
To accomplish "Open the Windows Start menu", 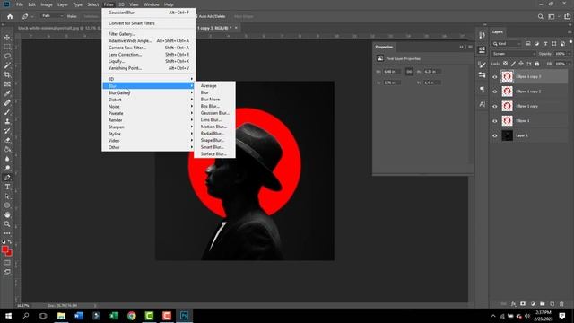I will coord(8,316).
